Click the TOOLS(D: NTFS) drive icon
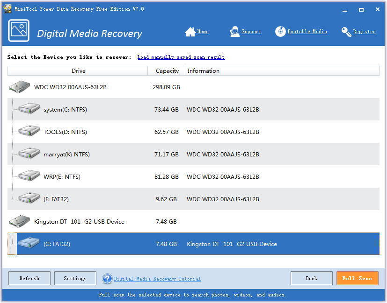The width and height of the screenshot is (387, 303). point(29,131)
